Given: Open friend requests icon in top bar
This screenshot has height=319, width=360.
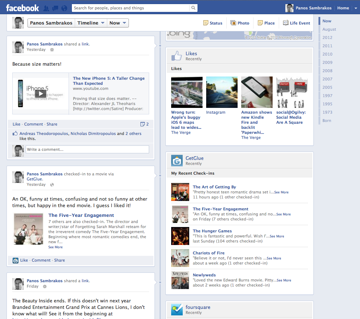Looking at the screenshot, I should [x=46, y=8].
